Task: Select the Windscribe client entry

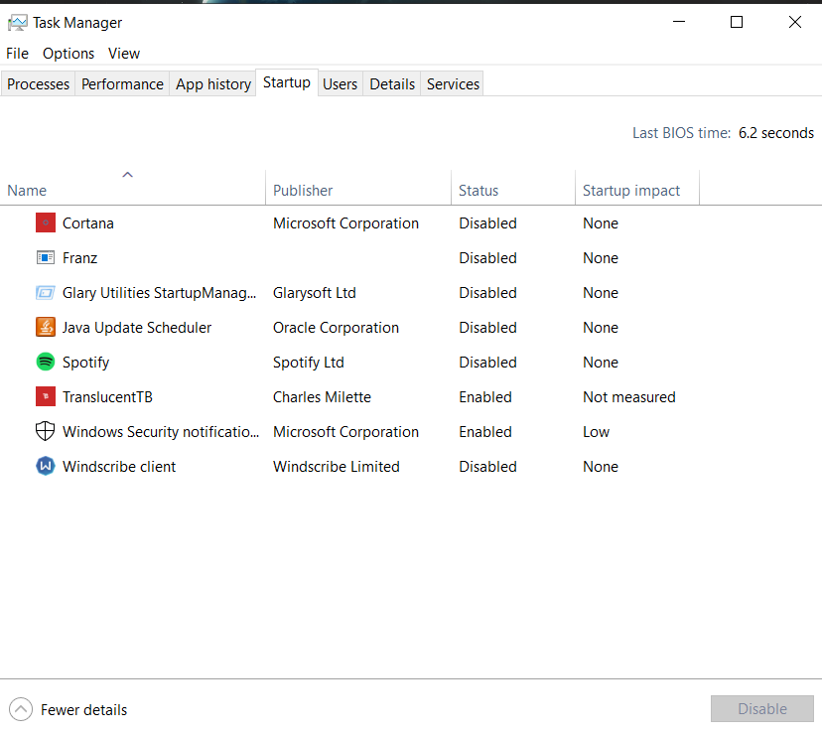Action: point(119,467)
